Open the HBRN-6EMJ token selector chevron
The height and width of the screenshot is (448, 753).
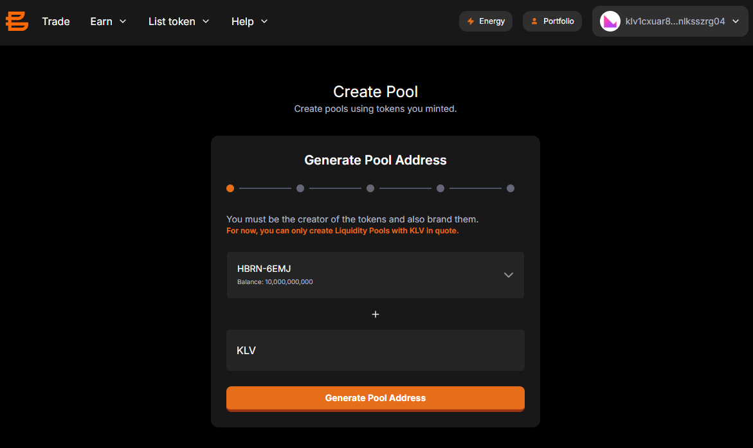coord(509,275)
